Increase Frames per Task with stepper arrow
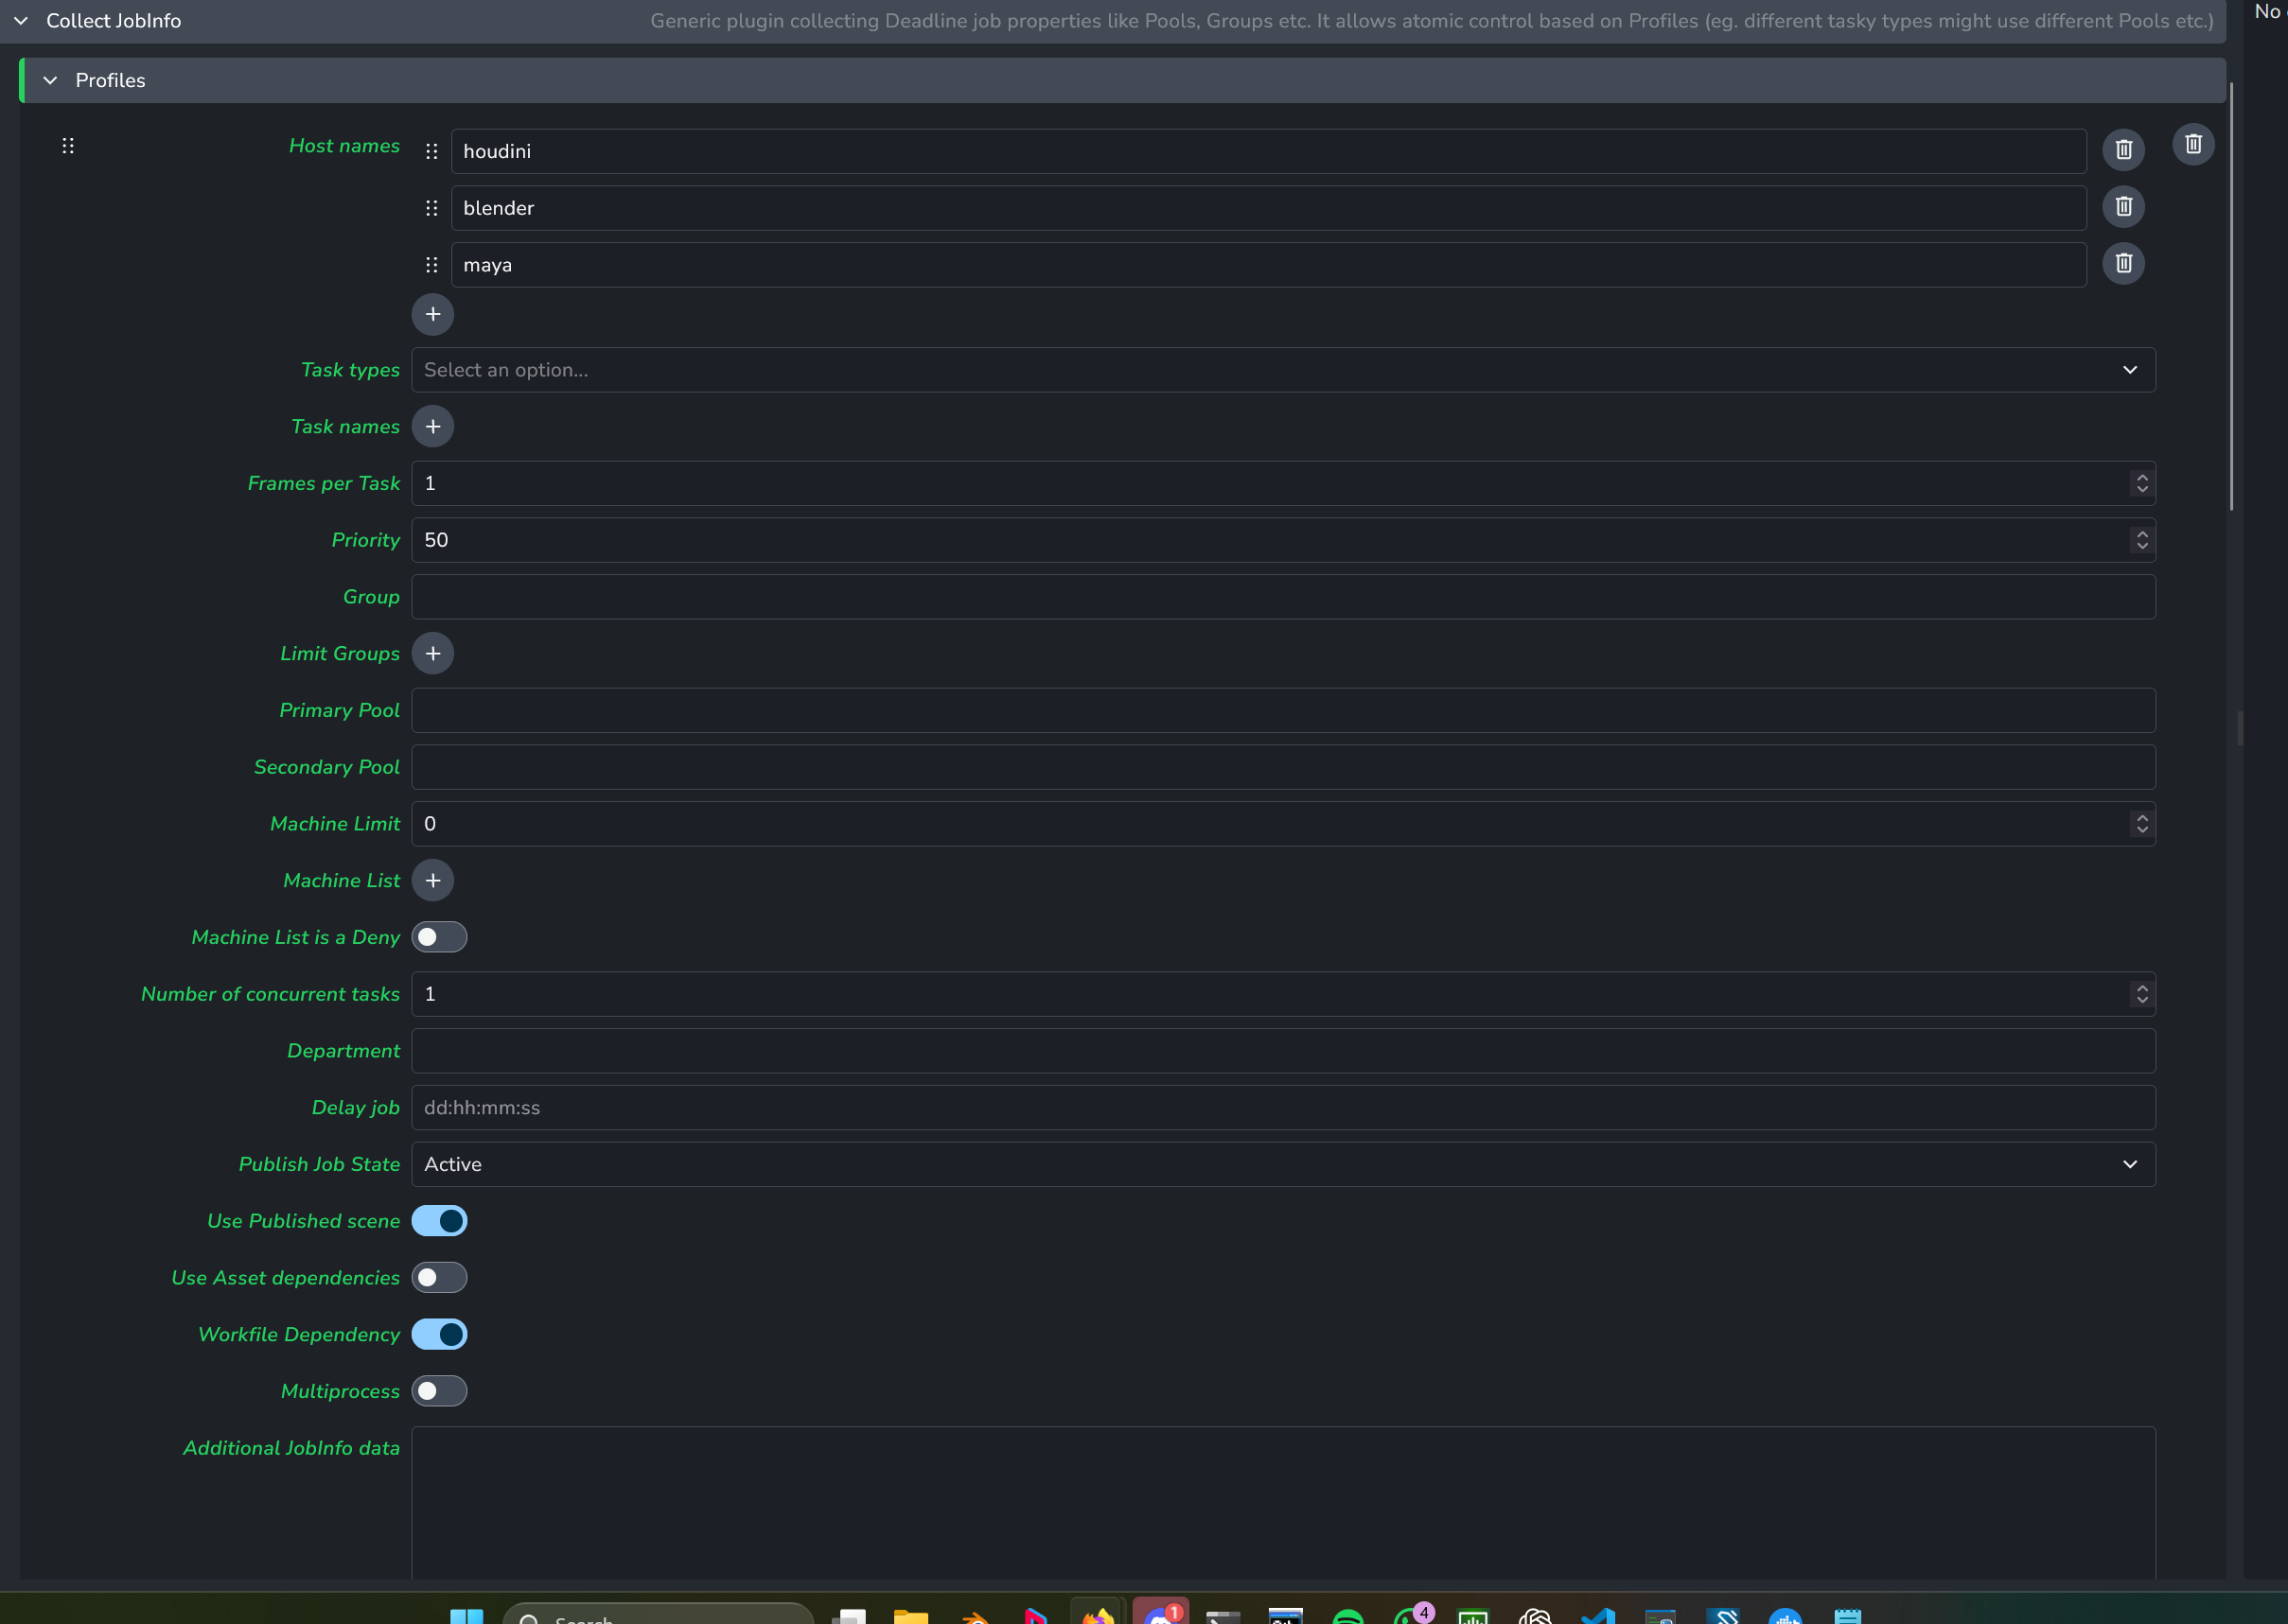This screenshot has height=1624, width=2288. click(x=2142, y=477)
